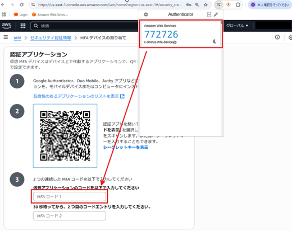Screen dimensions: 292x231
Task: Click the profile verification button
Action: (270, 5)
